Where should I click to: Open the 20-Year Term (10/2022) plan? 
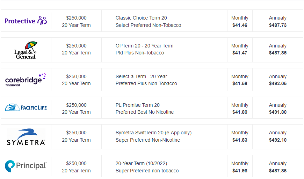[x=141, y=163]
